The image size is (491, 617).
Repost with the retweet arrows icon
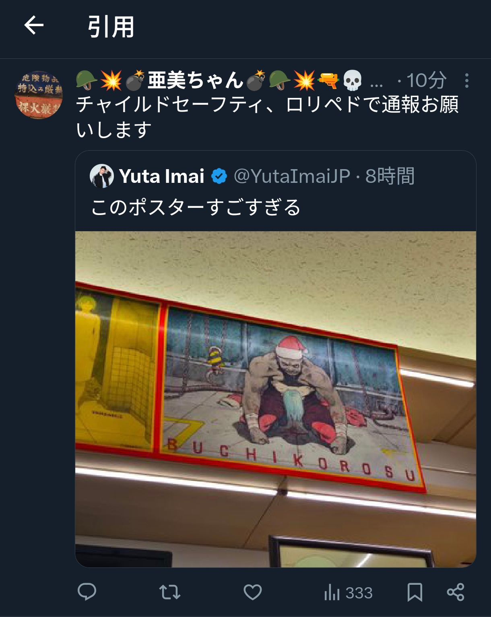[x=169, y=592]
